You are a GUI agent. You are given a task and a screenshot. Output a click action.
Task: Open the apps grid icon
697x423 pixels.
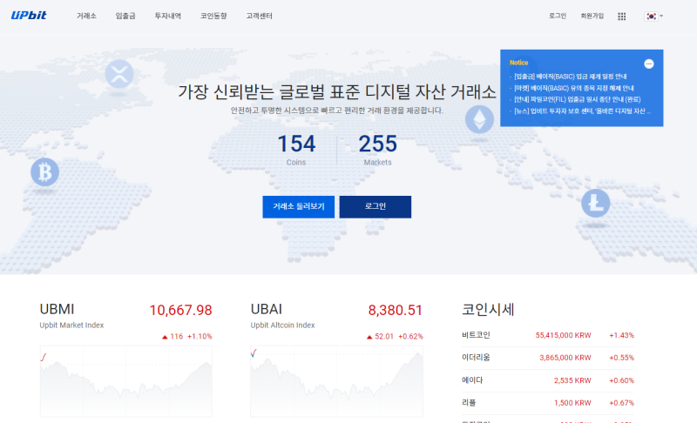(621, 17)
